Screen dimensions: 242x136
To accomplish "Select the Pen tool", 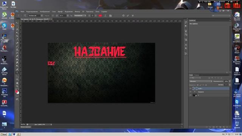I will [x=17, y=70].
